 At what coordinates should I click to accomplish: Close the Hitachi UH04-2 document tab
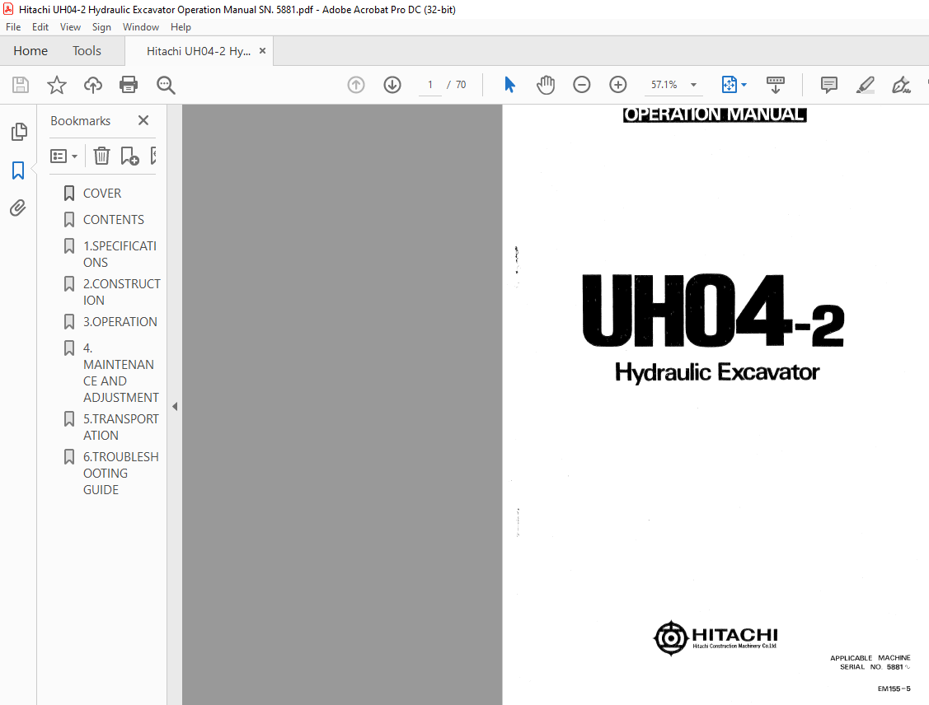262,51
